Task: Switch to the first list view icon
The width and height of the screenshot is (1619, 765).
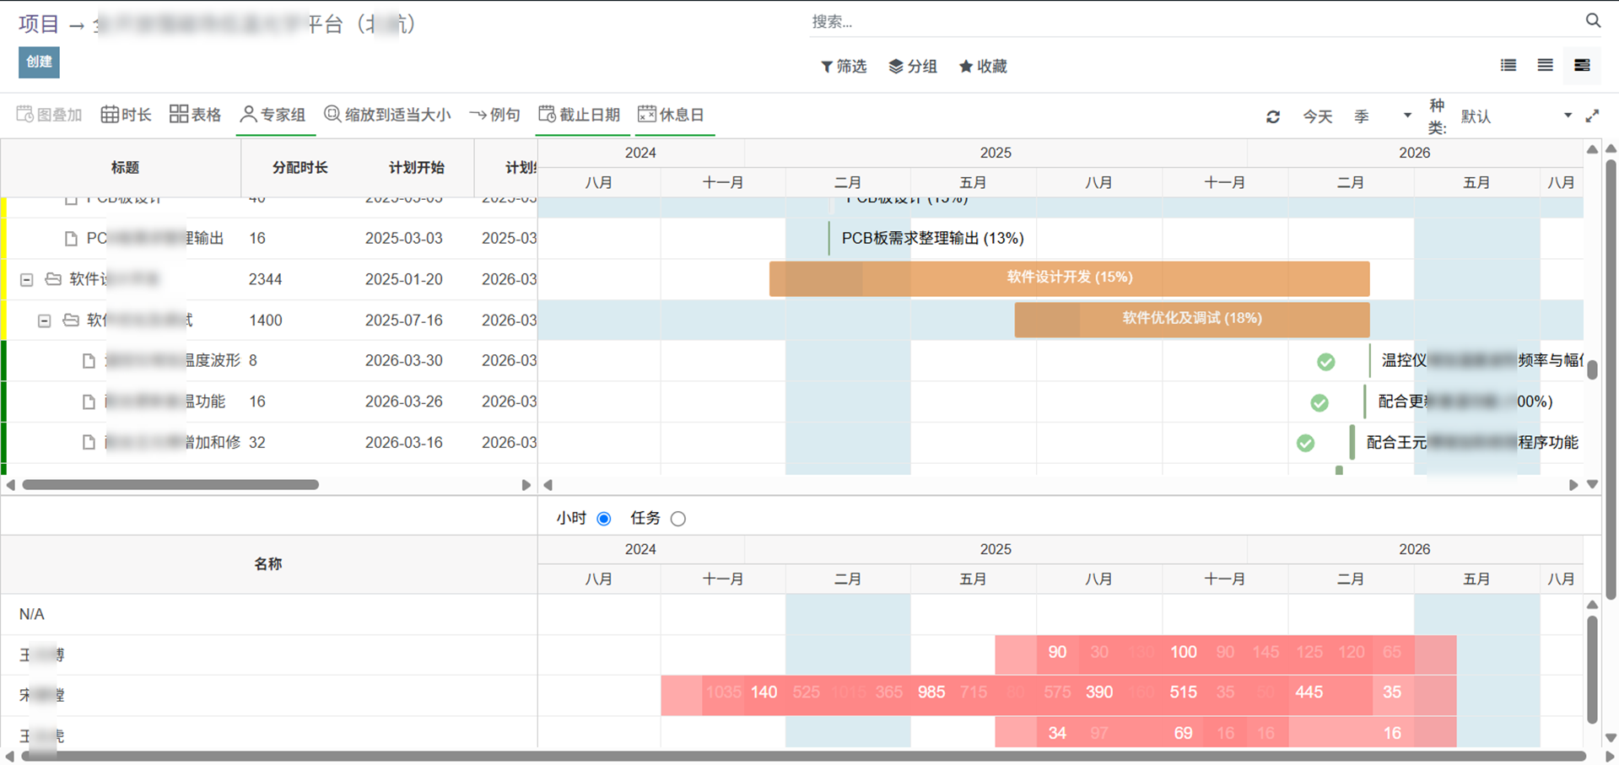Action: click(x=1508, y=65)
